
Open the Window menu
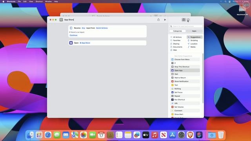(x=48, y=2)
